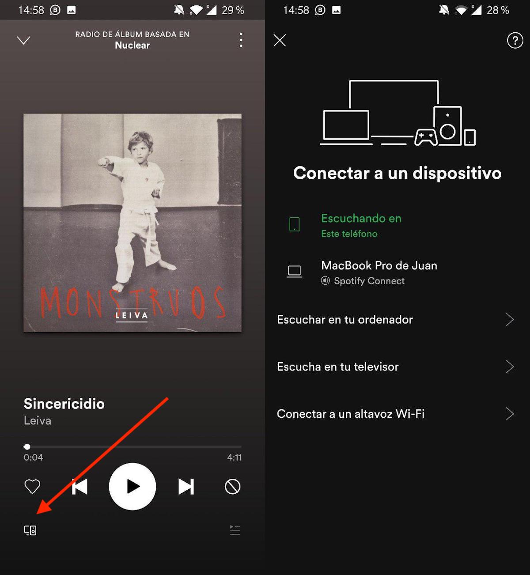Expand Escuchar en tu ordenador
Image resolution: width=530 pixels, height=575 pixels.
coord(397,320)
